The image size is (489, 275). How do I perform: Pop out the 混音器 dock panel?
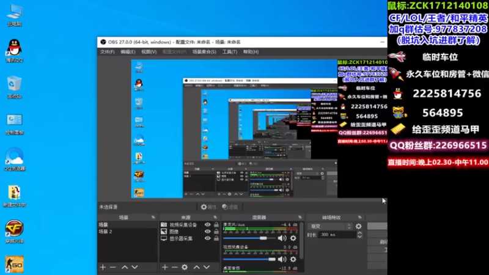[x=300, y=218]
